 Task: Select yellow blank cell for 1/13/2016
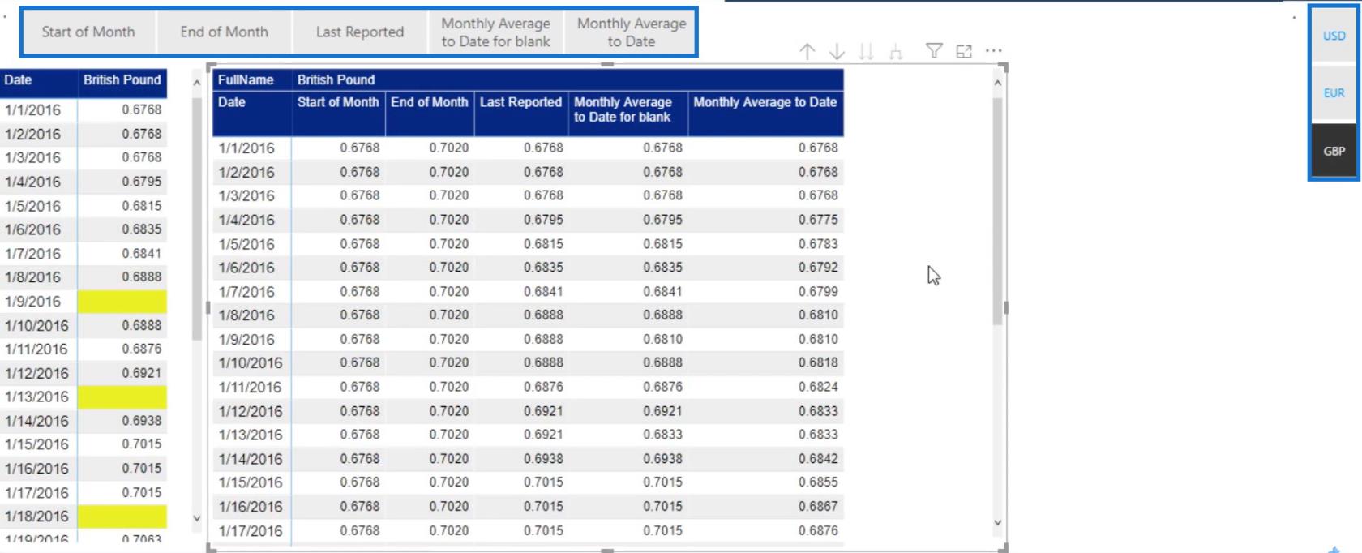coord(122,397)
